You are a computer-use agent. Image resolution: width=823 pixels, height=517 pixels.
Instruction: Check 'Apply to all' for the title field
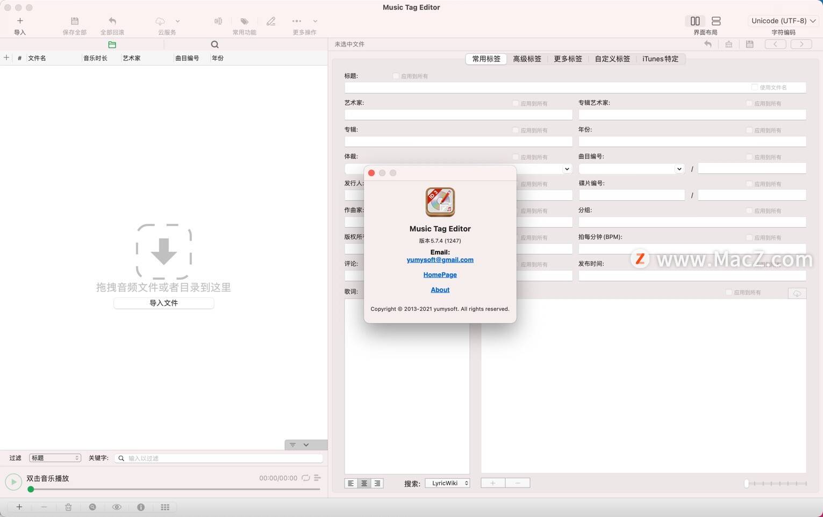pos(396,76)
